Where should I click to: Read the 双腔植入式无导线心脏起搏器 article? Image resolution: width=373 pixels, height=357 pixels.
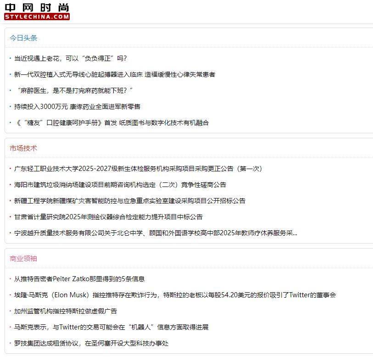click(x=114, y=74)
